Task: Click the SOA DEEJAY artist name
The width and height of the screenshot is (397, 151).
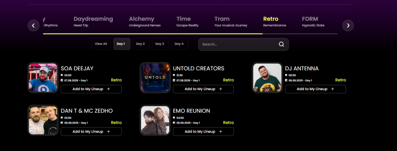Action: (x=77, y=69)
